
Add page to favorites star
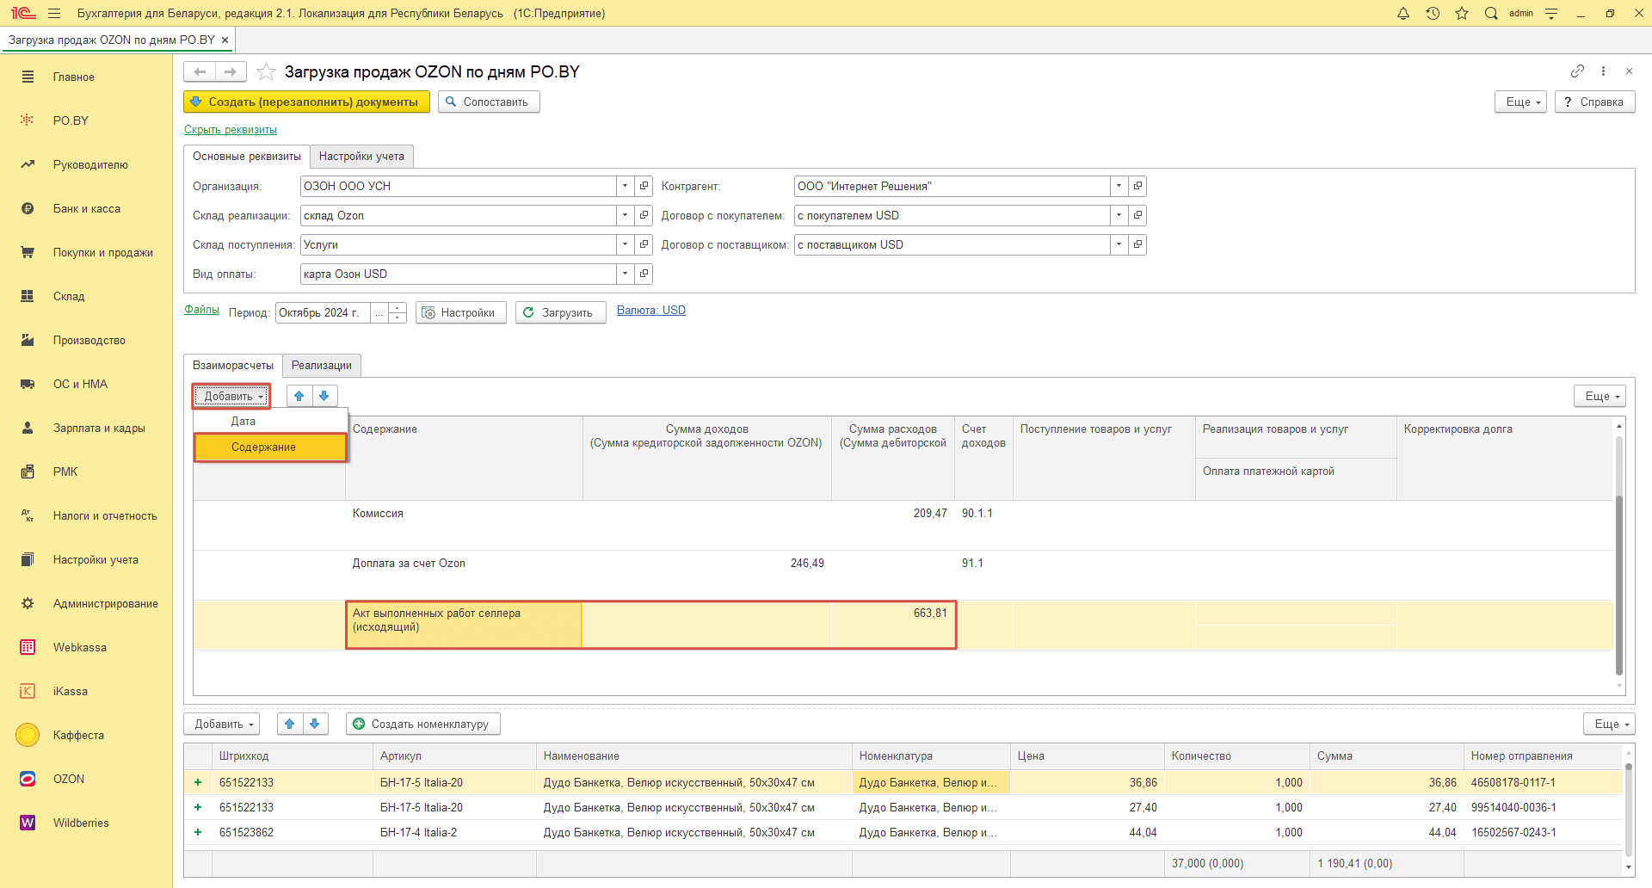267,71
